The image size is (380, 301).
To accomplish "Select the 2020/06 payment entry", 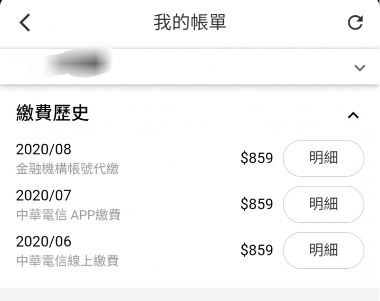I will [x=190, y=250].
